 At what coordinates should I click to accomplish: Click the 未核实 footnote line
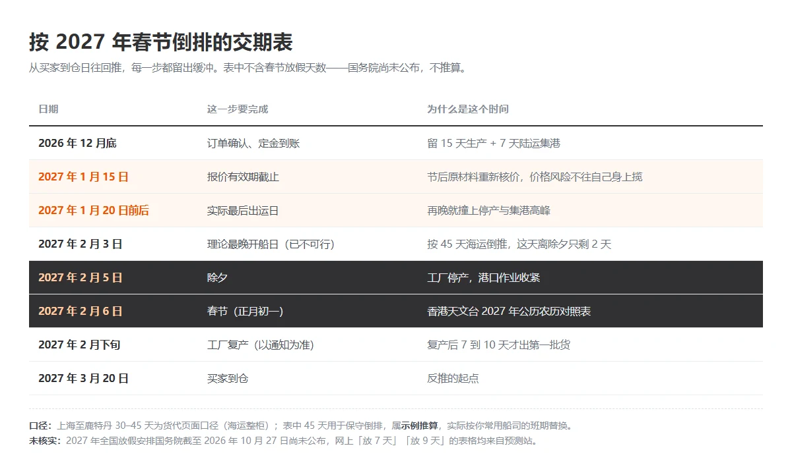coord(284,441)
